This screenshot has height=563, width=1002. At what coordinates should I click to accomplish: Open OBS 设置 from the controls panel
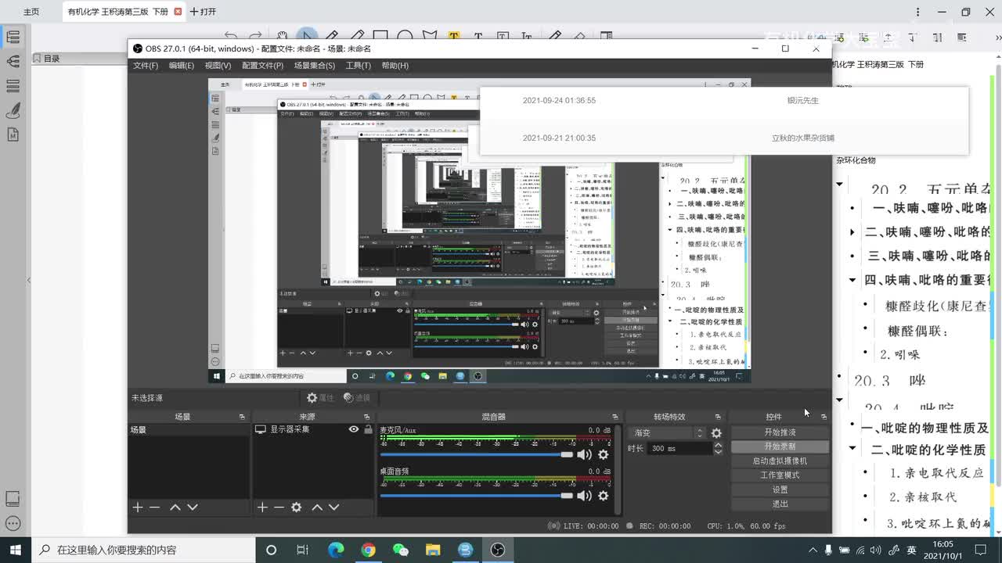coord(780,489)
